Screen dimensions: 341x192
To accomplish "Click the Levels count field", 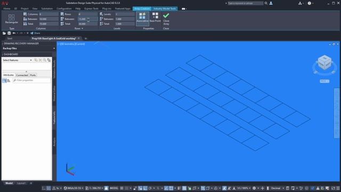I will pos(125,14).
